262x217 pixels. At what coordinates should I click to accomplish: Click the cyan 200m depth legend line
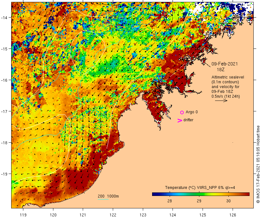103,199
